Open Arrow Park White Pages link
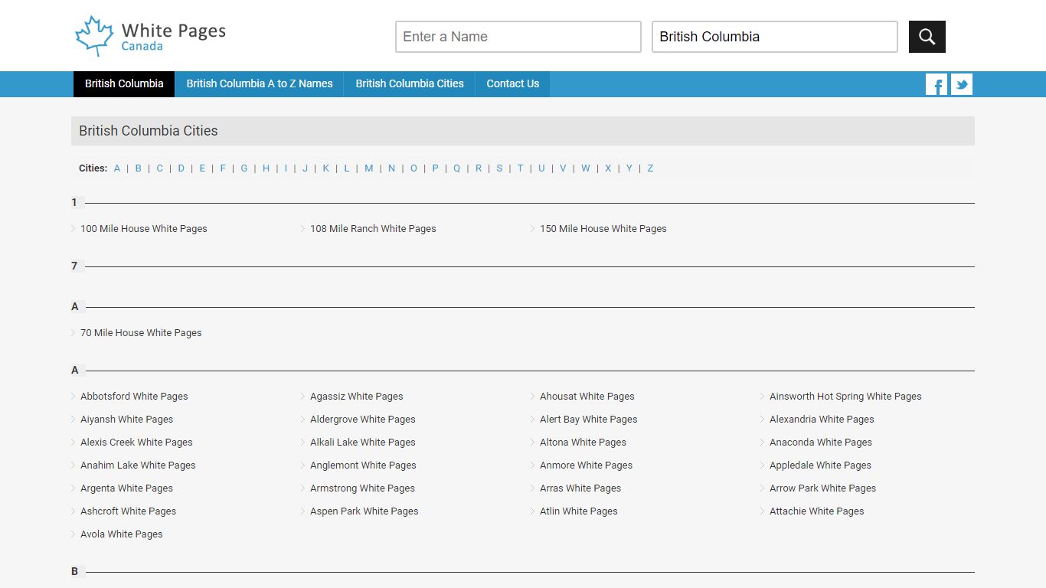Screen dimensions: 1046x588 tap(822, 488)
